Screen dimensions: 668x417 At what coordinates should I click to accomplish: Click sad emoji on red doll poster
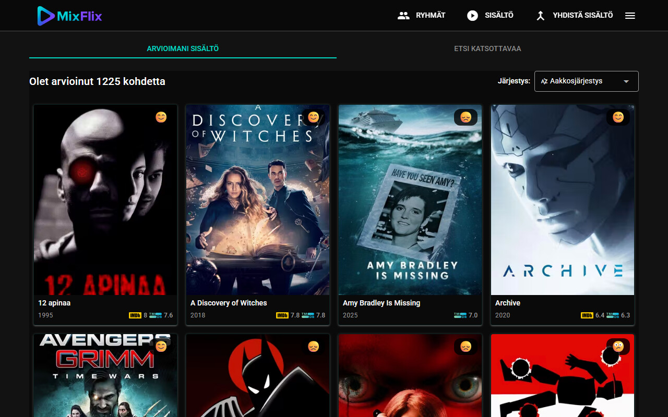pos(466,346)
